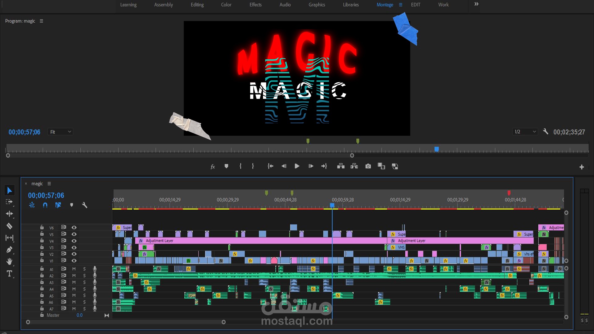Open playback resolution 1/2 dropdown
Viewport: 594px width, 334px height.
pyautogui.click(x=525, y=132)
